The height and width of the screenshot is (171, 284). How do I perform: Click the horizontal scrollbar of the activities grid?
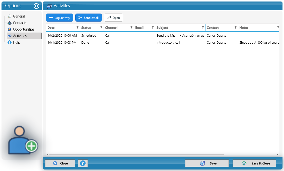pyautogui.click(x=136, y=154)
